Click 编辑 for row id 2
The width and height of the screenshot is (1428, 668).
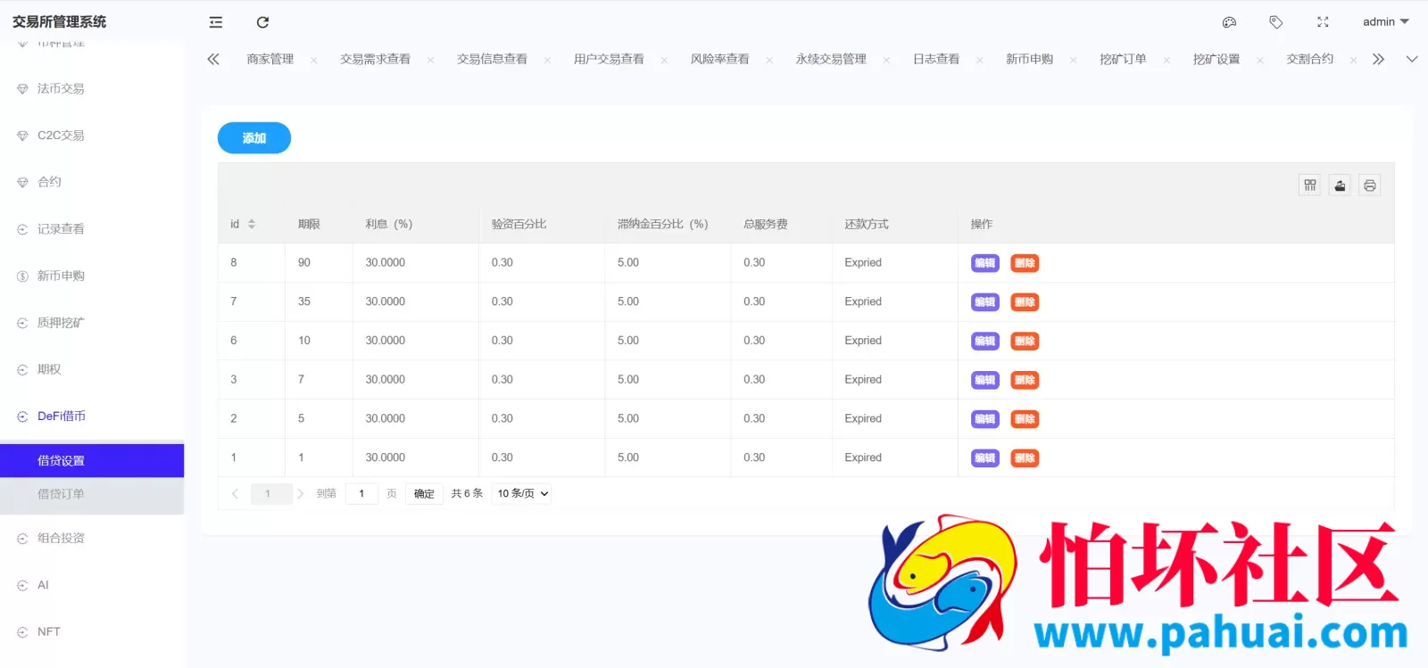[985, 419]
